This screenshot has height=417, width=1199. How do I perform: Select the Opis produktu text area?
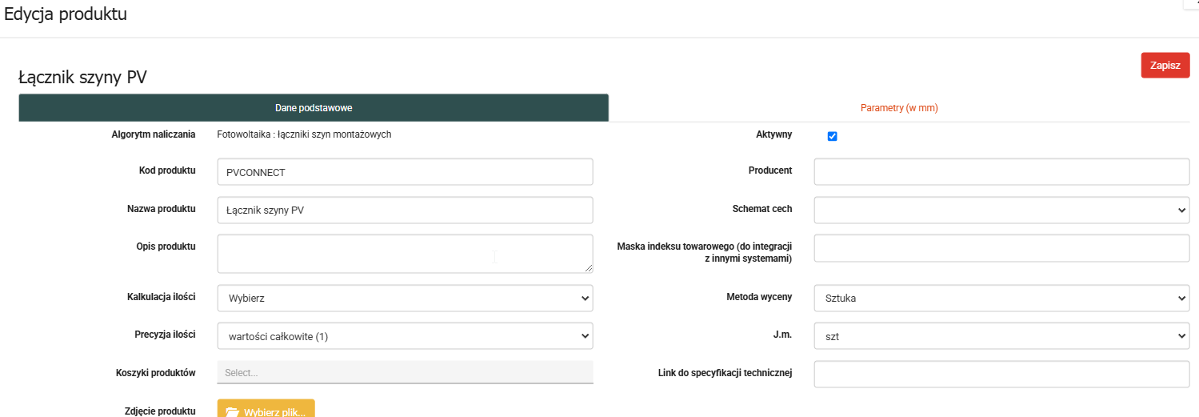(x=405, y=254)
